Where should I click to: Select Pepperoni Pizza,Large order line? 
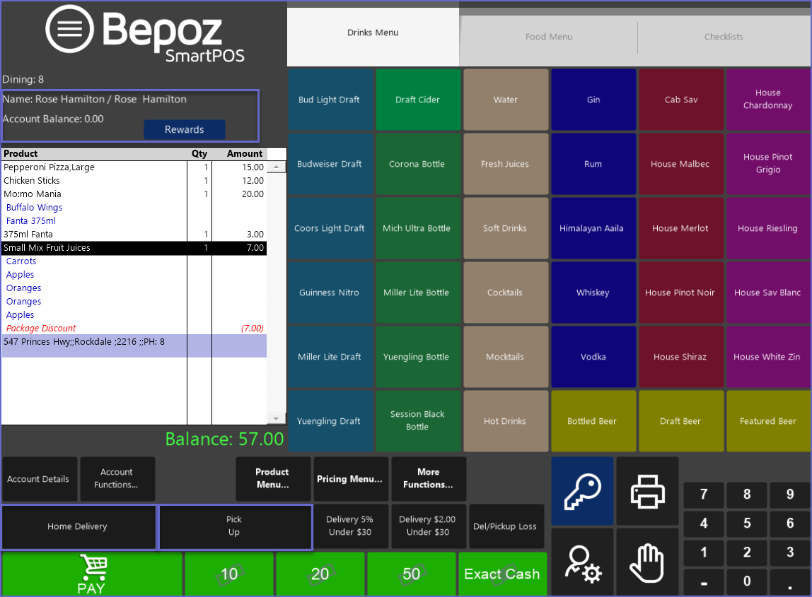pos(134,167)
